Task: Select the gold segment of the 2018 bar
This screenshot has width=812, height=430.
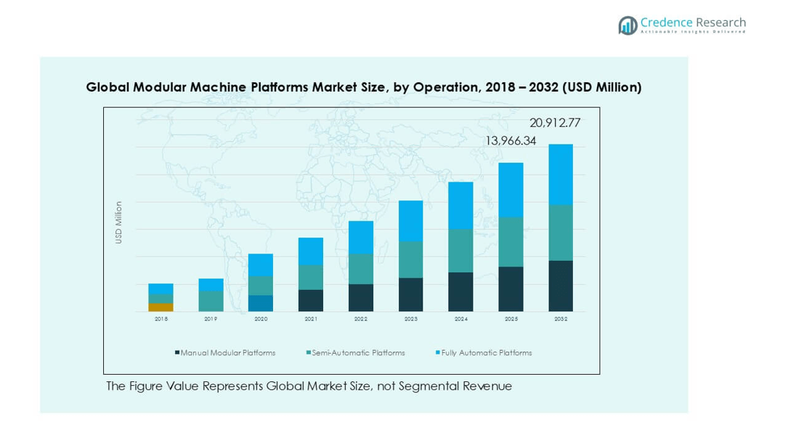Action: 161,307
